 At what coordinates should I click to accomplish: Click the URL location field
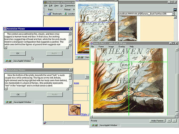click(x=145, y=14)
